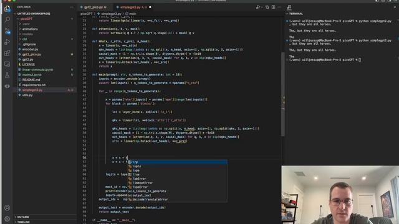The height and width of the screenshot is (224, 399).
Task: Open encoder.py in explorer
Action: point(30,49)
